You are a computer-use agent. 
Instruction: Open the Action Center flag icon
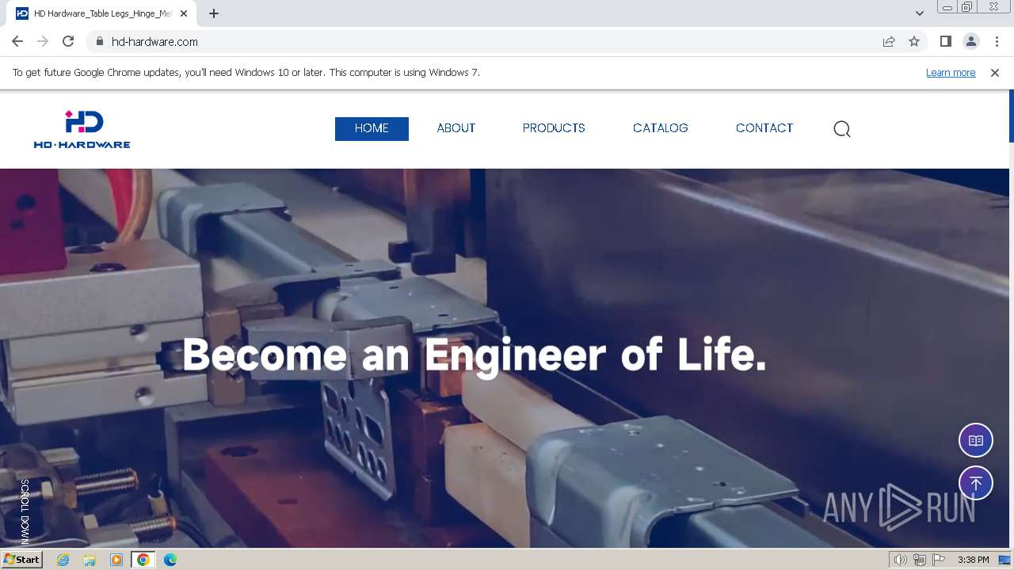pyautogui.click(x=940, y=560)
